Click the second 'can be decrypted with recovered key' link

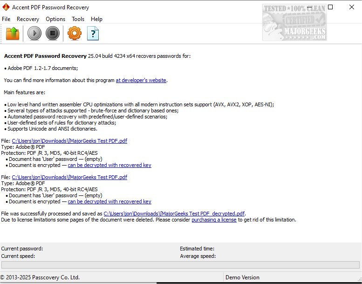[109, 201]
